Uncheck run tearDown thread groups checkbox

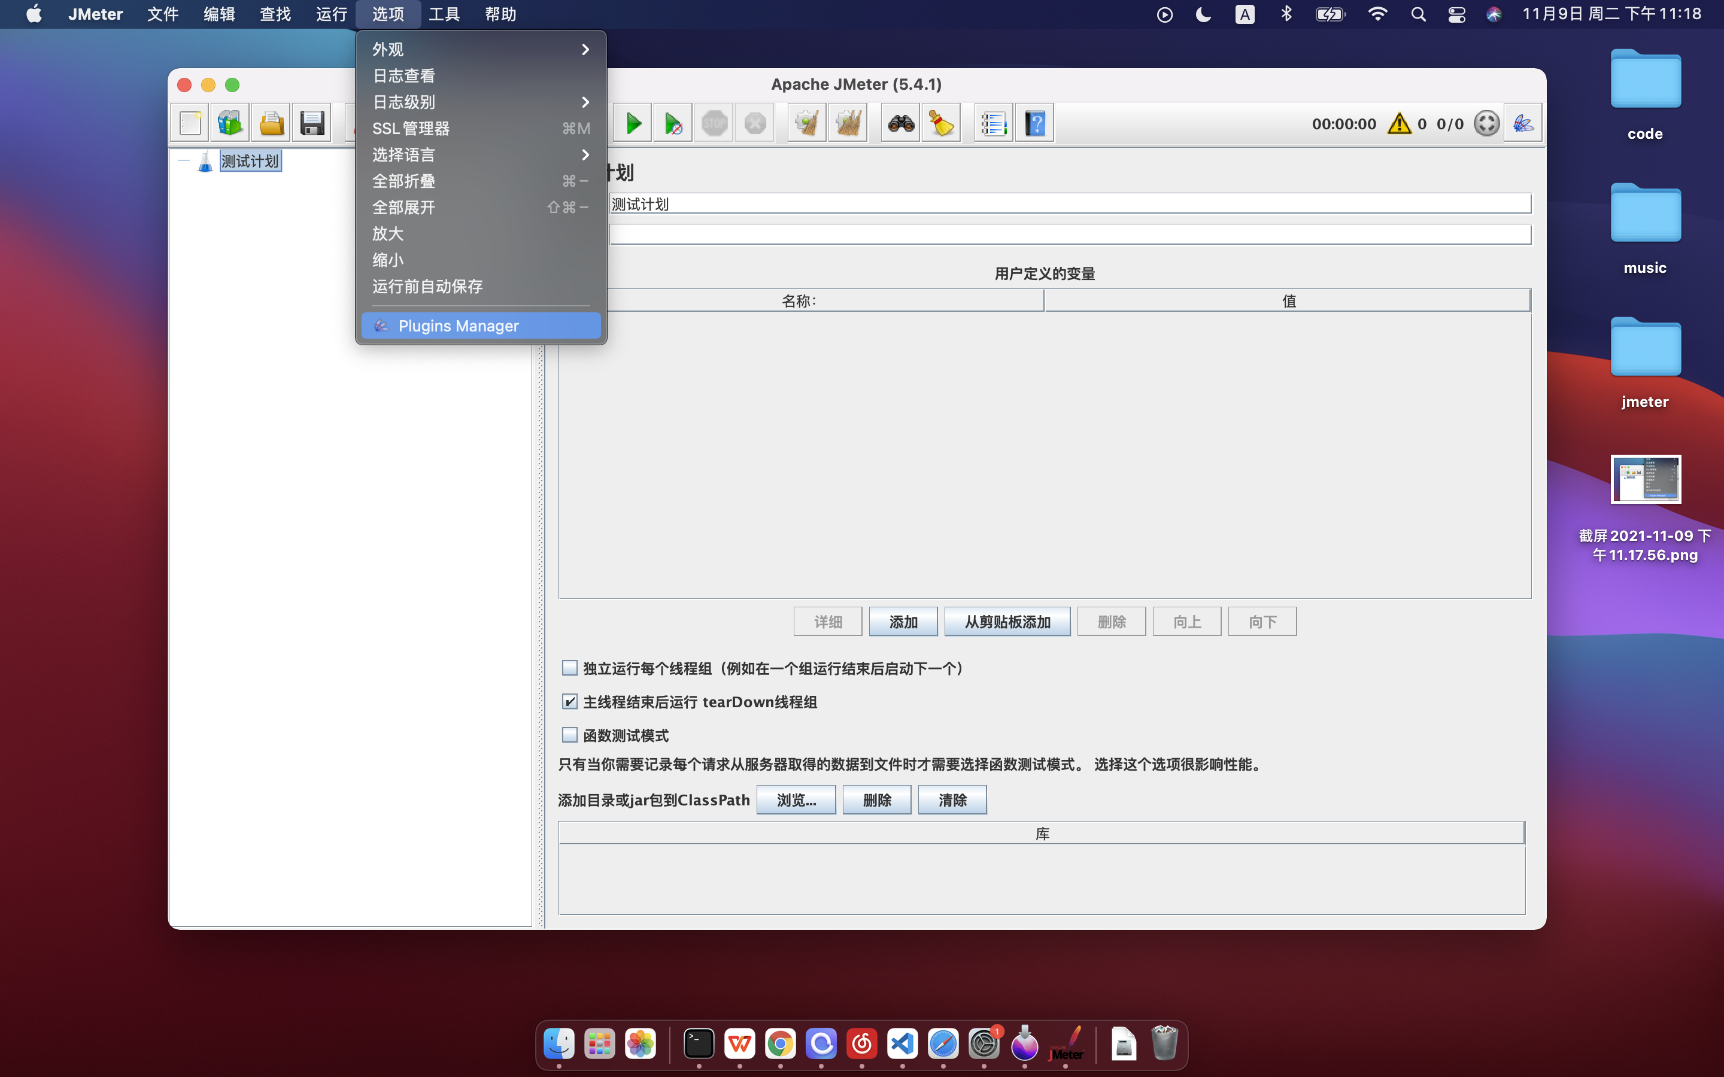[569, 701]
